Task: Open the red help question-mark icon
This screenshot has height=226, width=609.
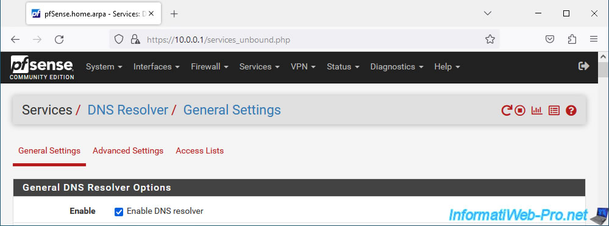Action: (x=571, y=111)
